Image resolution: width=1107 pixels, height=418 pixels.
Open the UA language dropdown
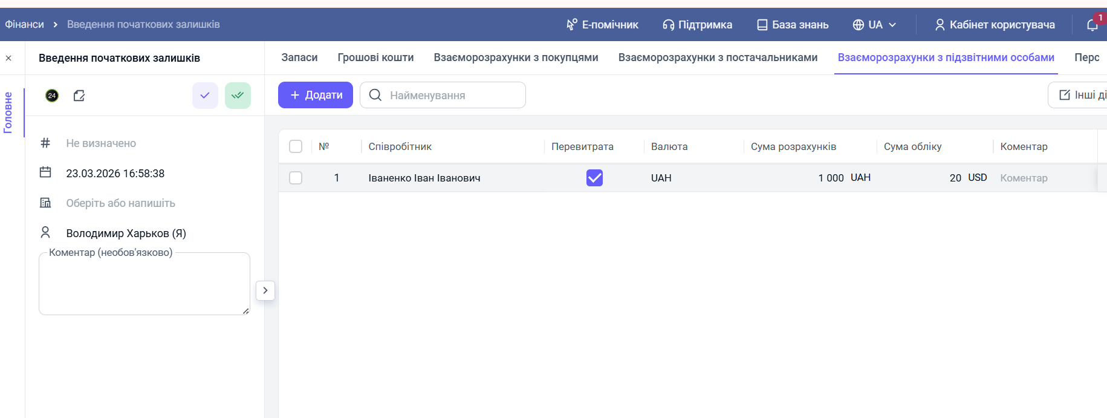pos(874,25)
